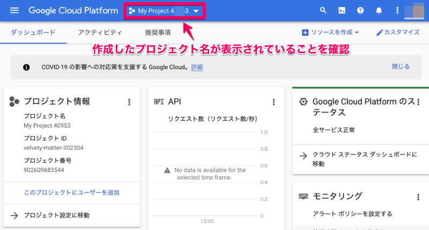429x230 pixels.
Task: Open the API card three-dot menu
Action: pos(273,102)
